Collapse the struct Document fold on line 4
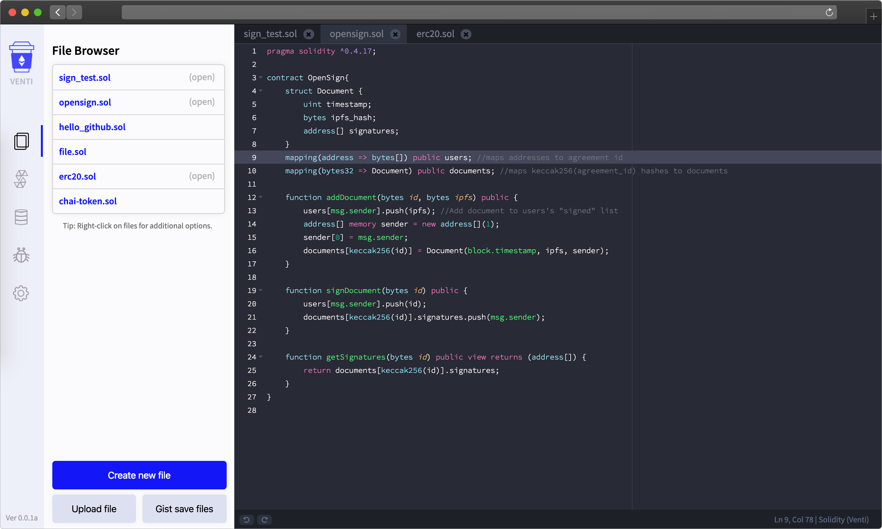Image resolution: width=882 pixels, height=529 pixels. pyautogui.click(x=261, y=91)
